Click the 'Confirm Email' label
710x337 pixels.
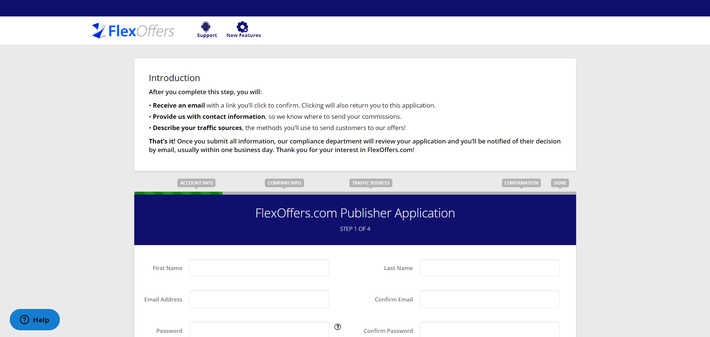[x=394, y=300]
